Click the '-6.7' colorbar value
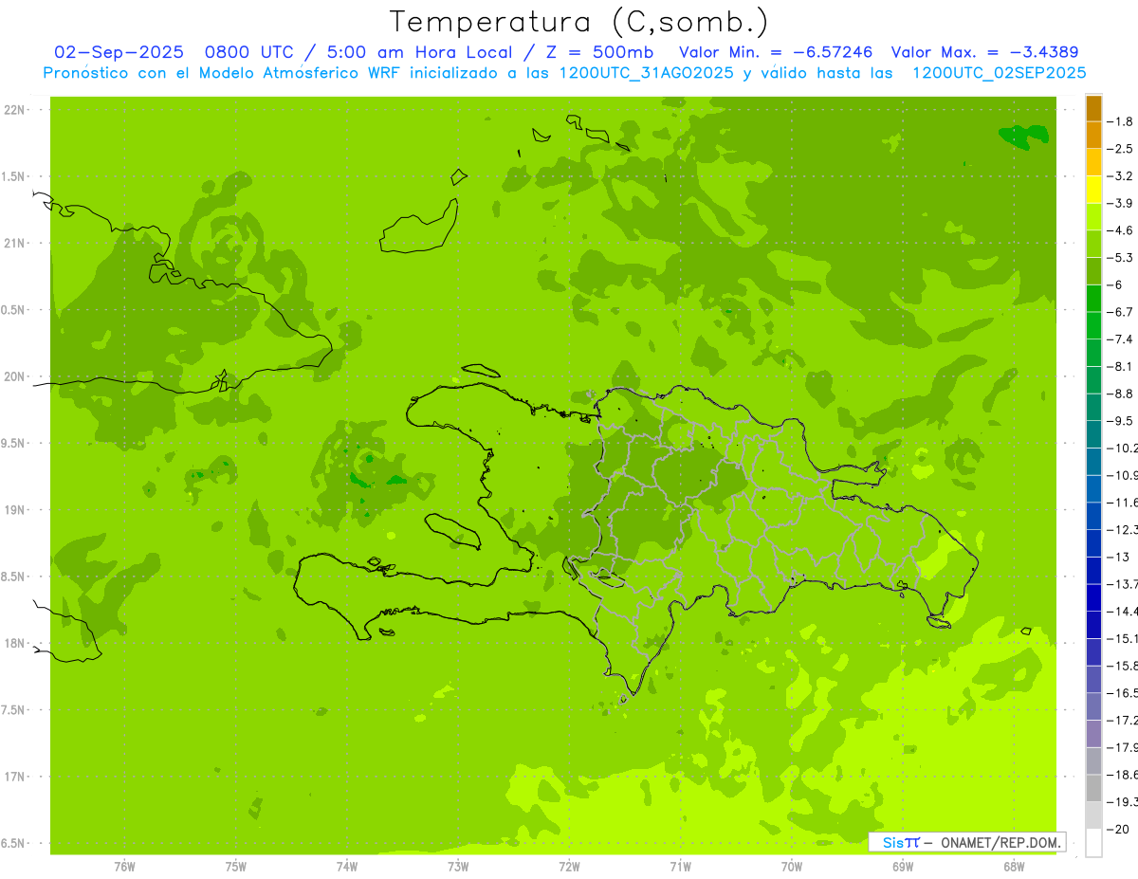 click(x=1122, y=312)
